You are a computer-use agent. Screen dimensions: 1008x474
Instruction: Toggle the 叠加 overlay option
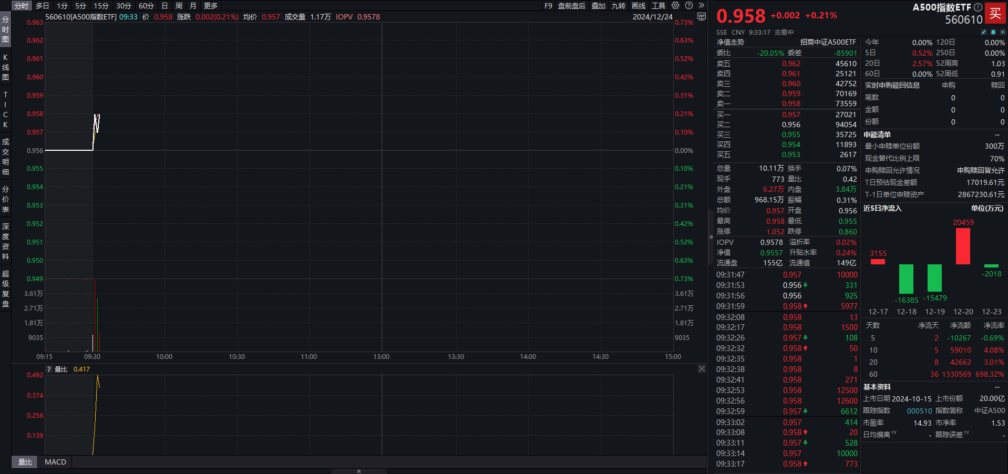coord(599,6)
